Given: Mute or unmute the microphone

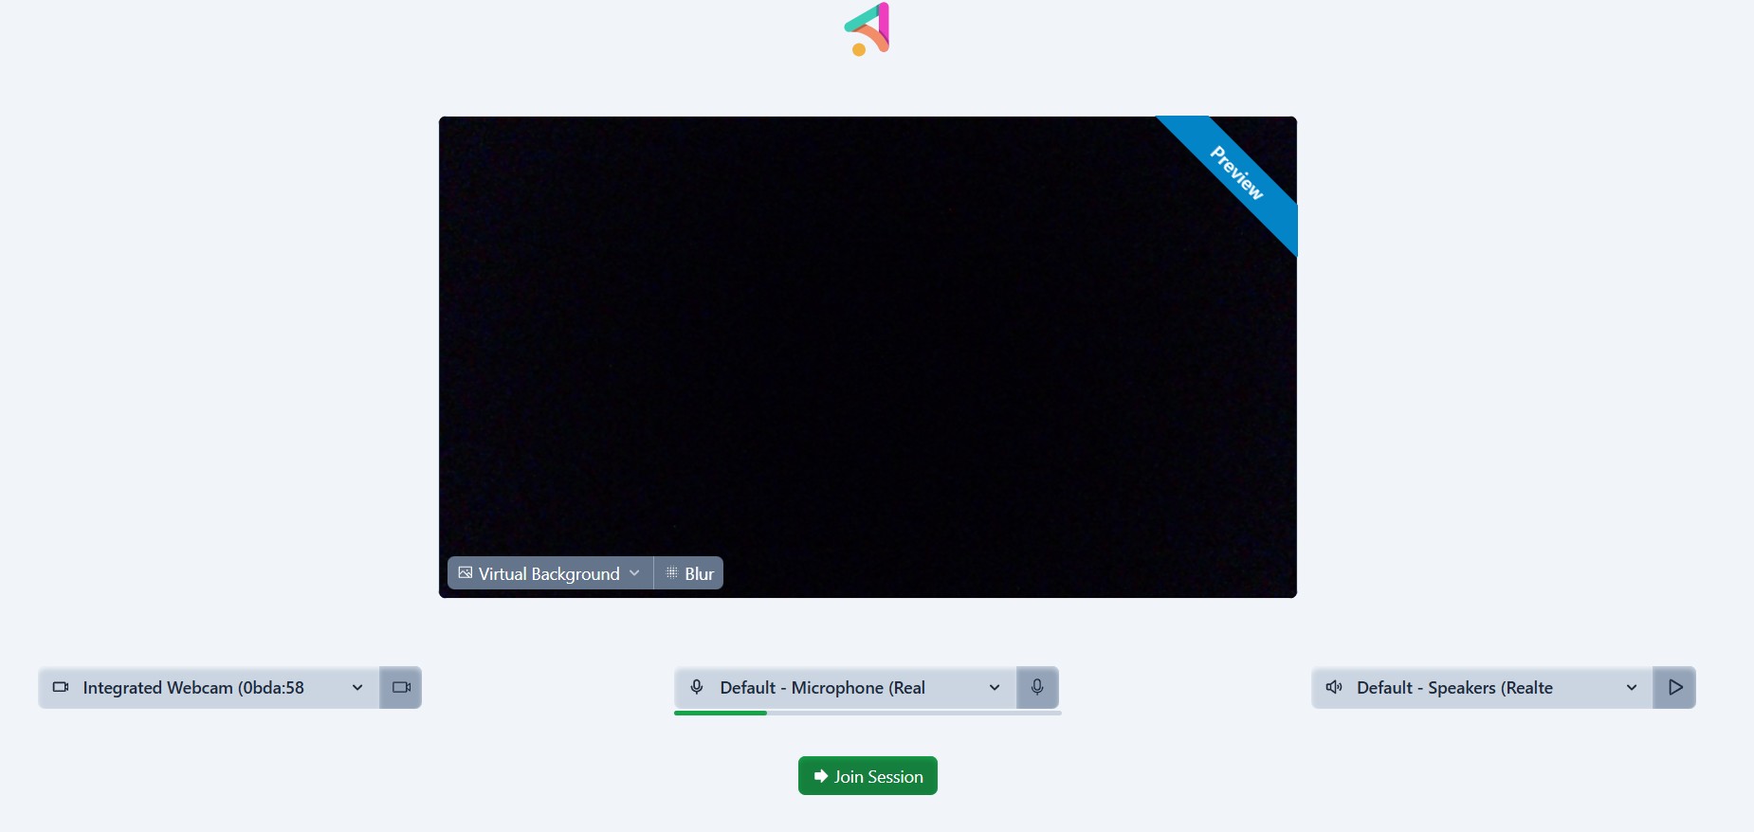Looking at the screenshot, I should click(1037, 687).
